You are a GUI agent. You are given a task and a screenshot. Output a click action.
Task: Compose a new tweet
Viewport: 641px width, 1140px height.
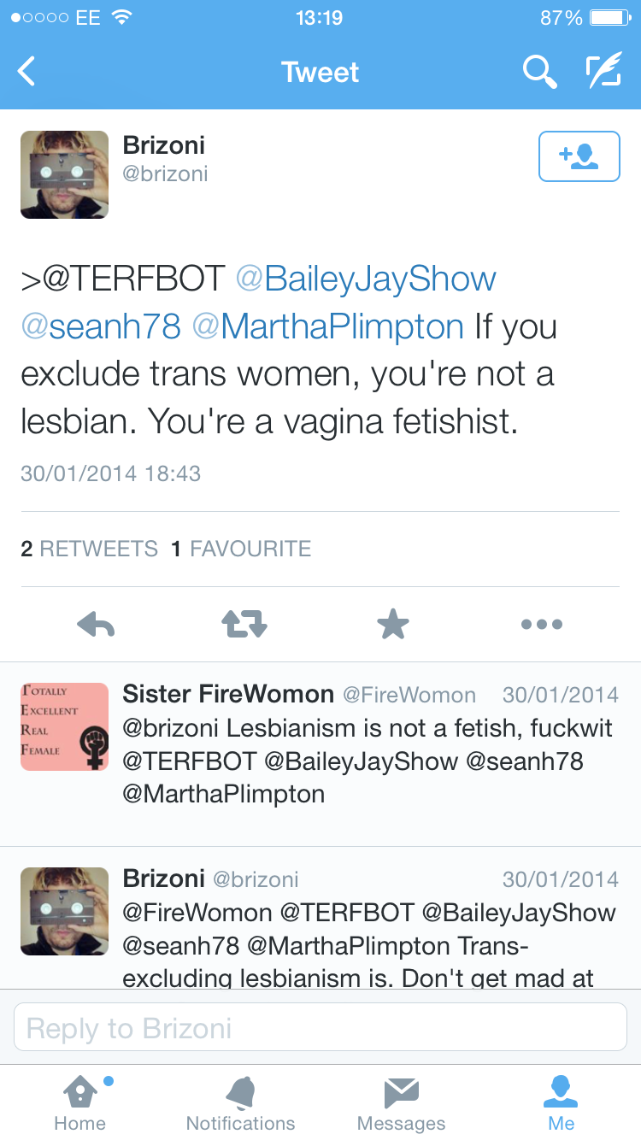coord(603,72)
